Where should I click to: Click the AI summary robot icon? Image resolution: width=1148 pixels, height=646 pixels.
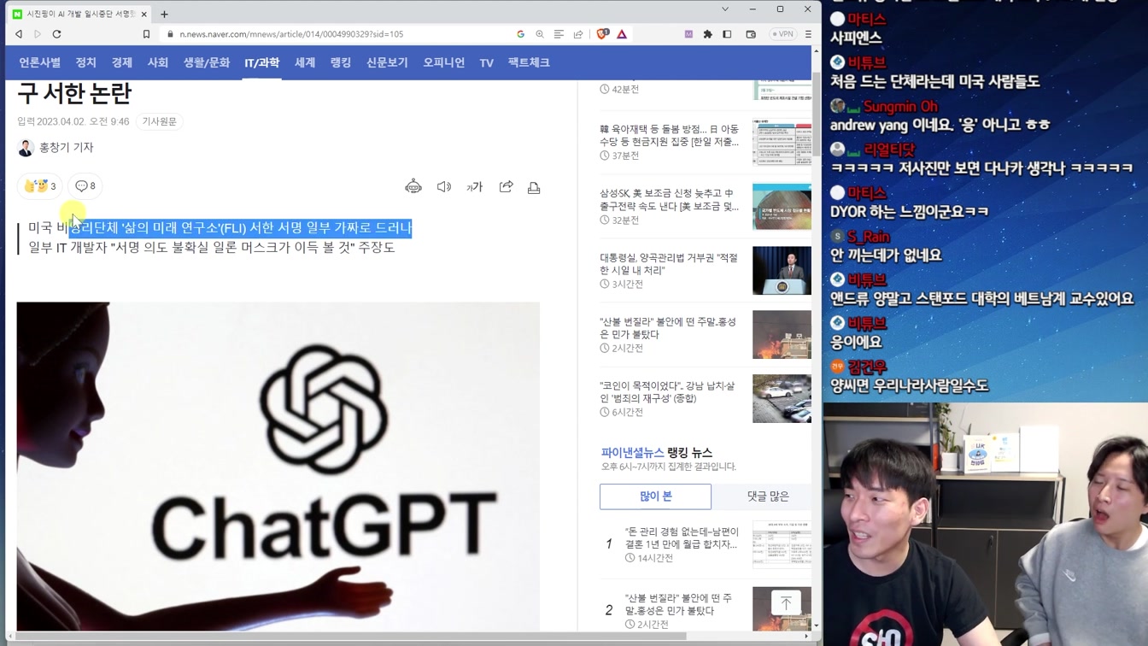coord(413,187)
